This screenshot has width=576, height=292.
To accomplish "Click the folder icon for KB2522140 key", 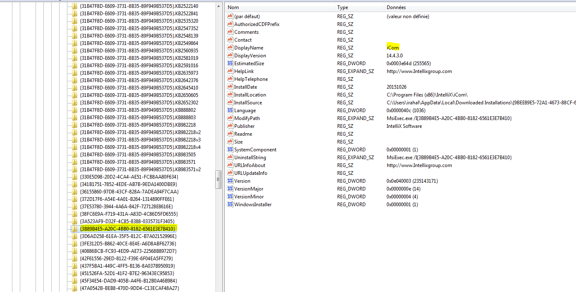I will pos(74,6).
